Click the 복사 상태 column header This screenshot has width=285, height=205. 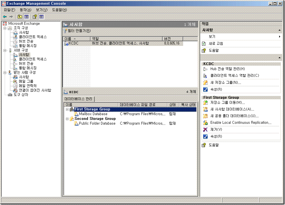pos(188,105)
